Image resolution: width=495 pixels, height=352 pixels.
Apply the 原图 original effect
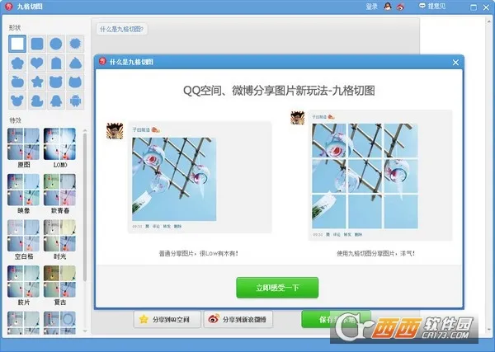(24, 148)
